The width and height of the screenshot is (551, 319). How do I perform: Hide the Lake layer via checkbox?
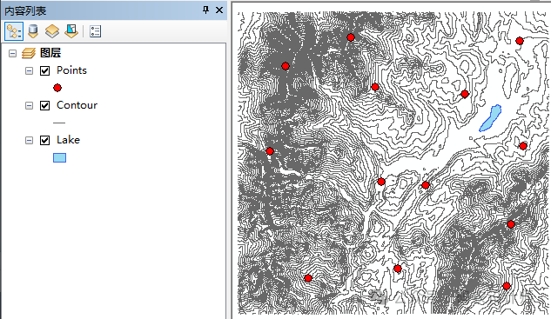(44, 140)
